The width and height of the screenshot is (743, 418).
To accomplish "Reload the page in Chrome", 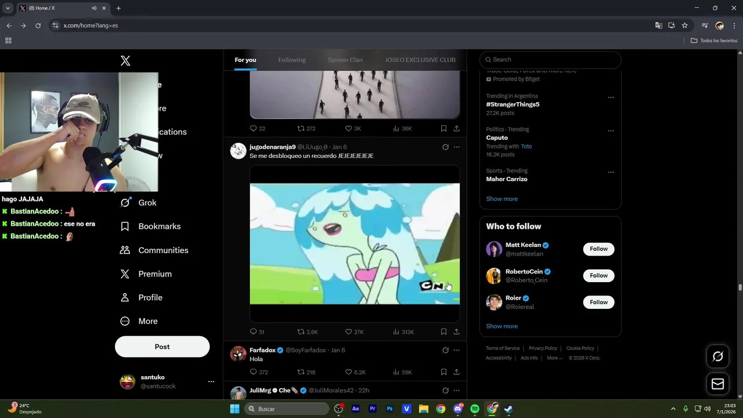I will (38, 26).
